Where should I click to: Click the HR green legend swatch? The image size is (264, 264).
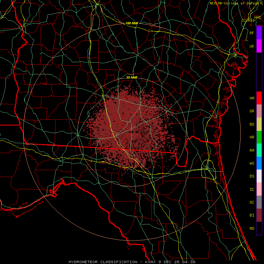pyautogui.click(x=259, y=137)
